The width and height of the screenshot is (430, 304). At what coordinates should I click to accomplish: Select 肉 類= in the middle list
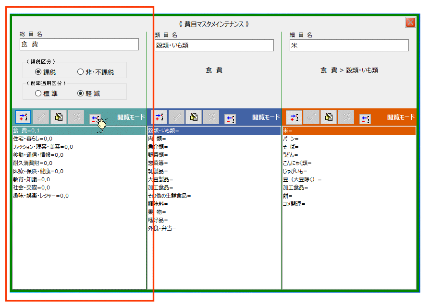[214, 139]
